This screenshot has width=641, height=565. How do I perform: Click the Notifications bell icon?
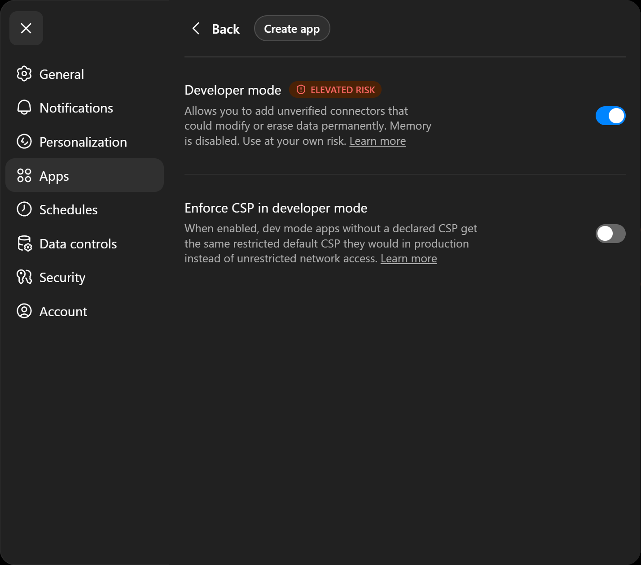pyautogui.click(x=24, y=108)
